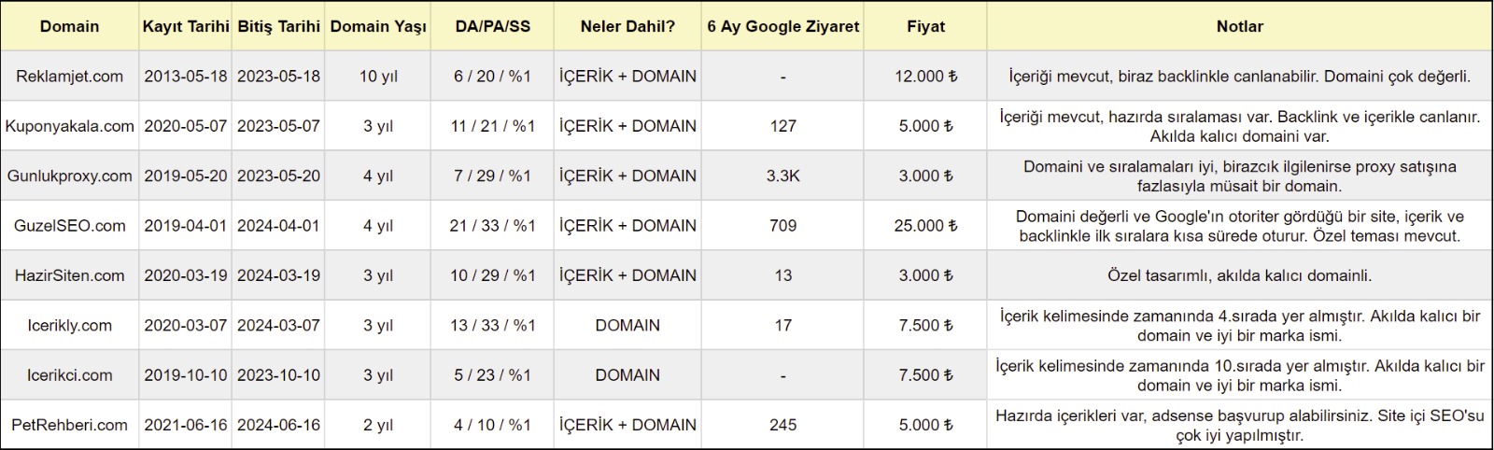
Task: Select the 12.000 ₺ price cell
Action: pyautogui.click(x=925, y=76)
